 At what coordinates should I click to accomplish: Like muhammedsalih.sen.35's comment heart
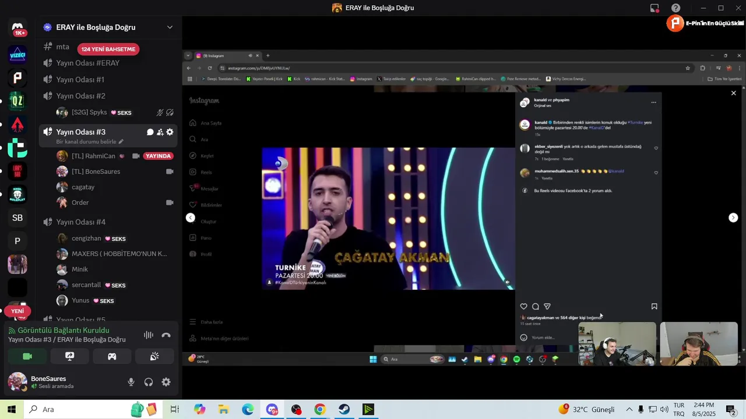point(656,172)
